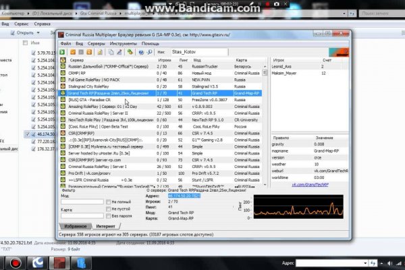Click the first orange favorites toolbar icon
405x270 pixels.
72,51
